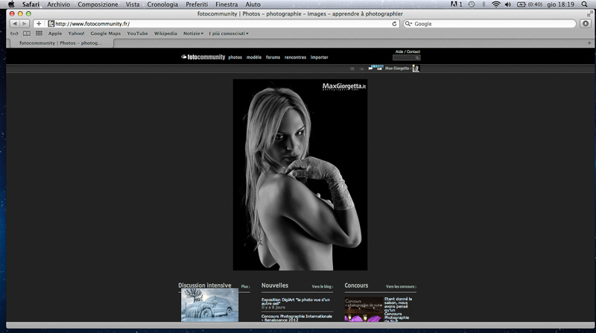The image size is (596, 333).
Task: Open Max Giorgetta's profile avatar
Action: pyautogui.click(x=416, y=69)
